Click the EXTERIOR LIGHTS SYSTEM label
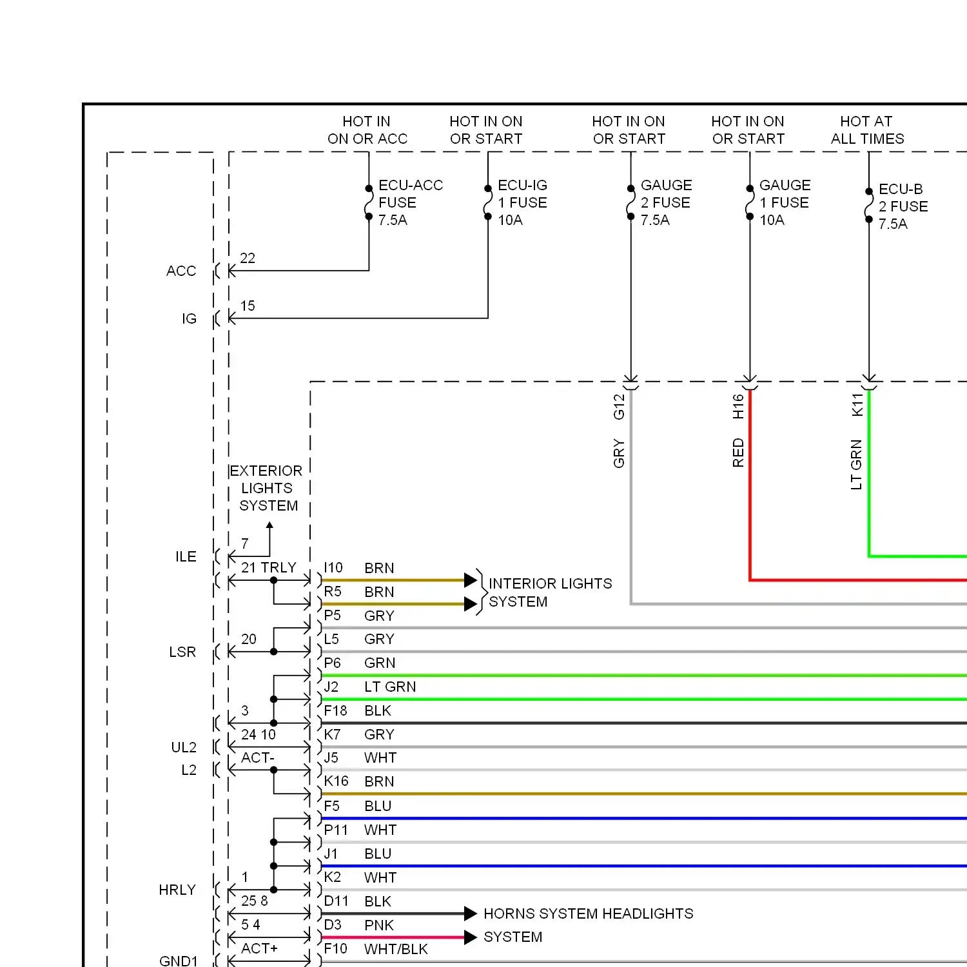 tap(266, 488)
